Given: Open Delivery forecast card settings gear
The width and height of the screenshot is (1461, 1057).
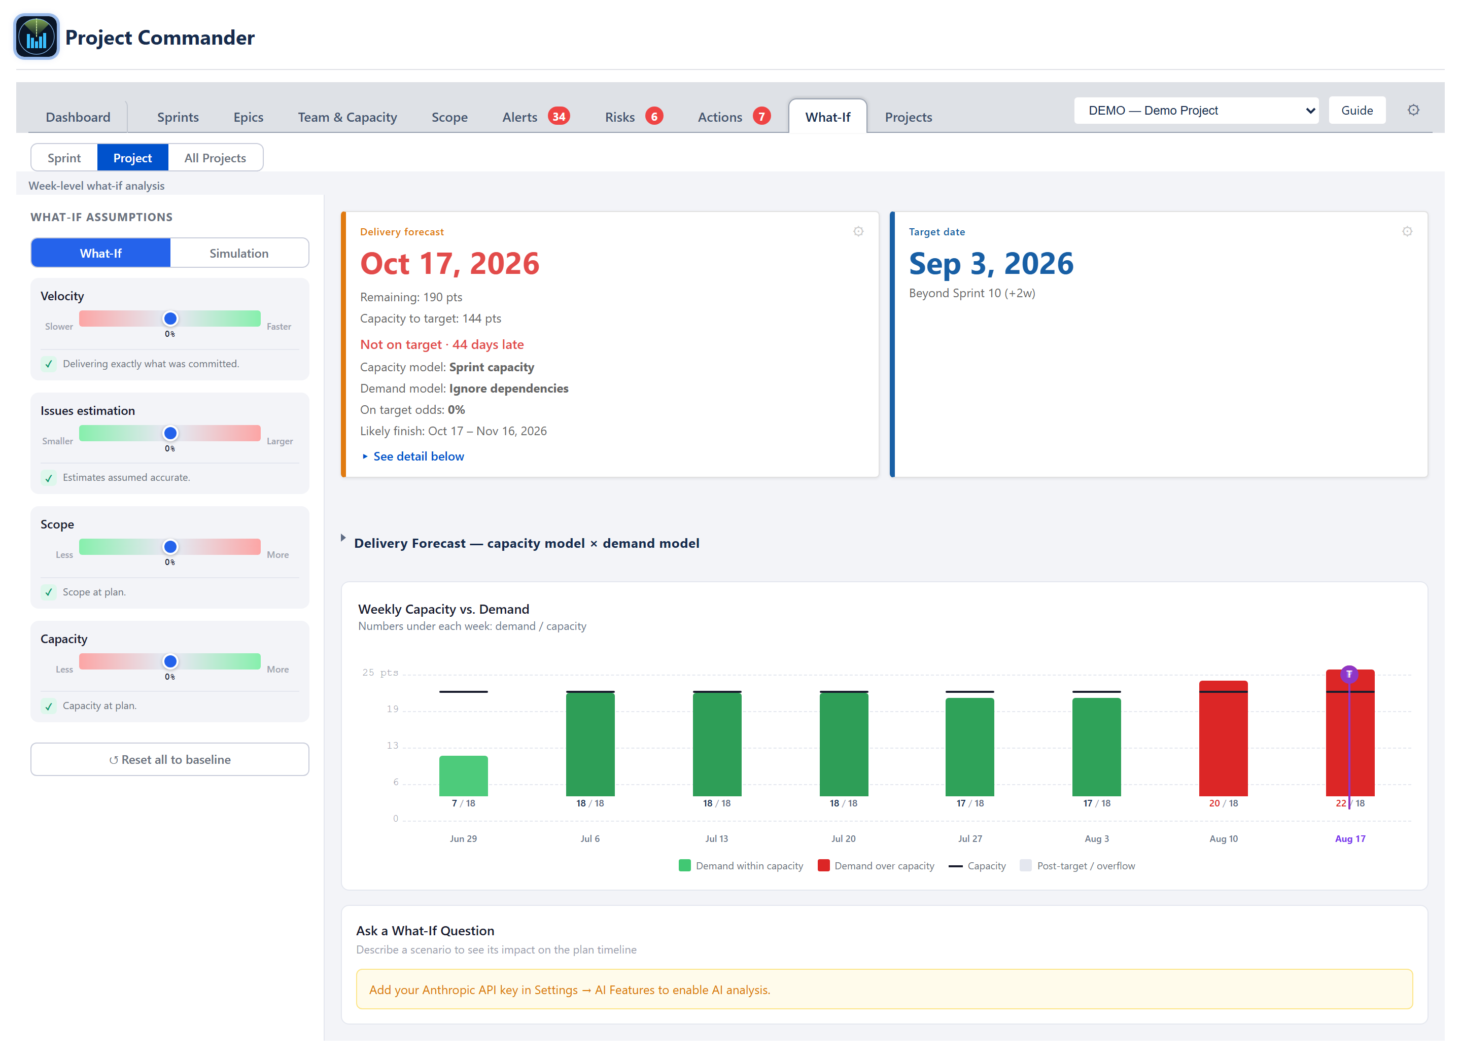Looking at the screenshot, I should [x=858, y=231].
